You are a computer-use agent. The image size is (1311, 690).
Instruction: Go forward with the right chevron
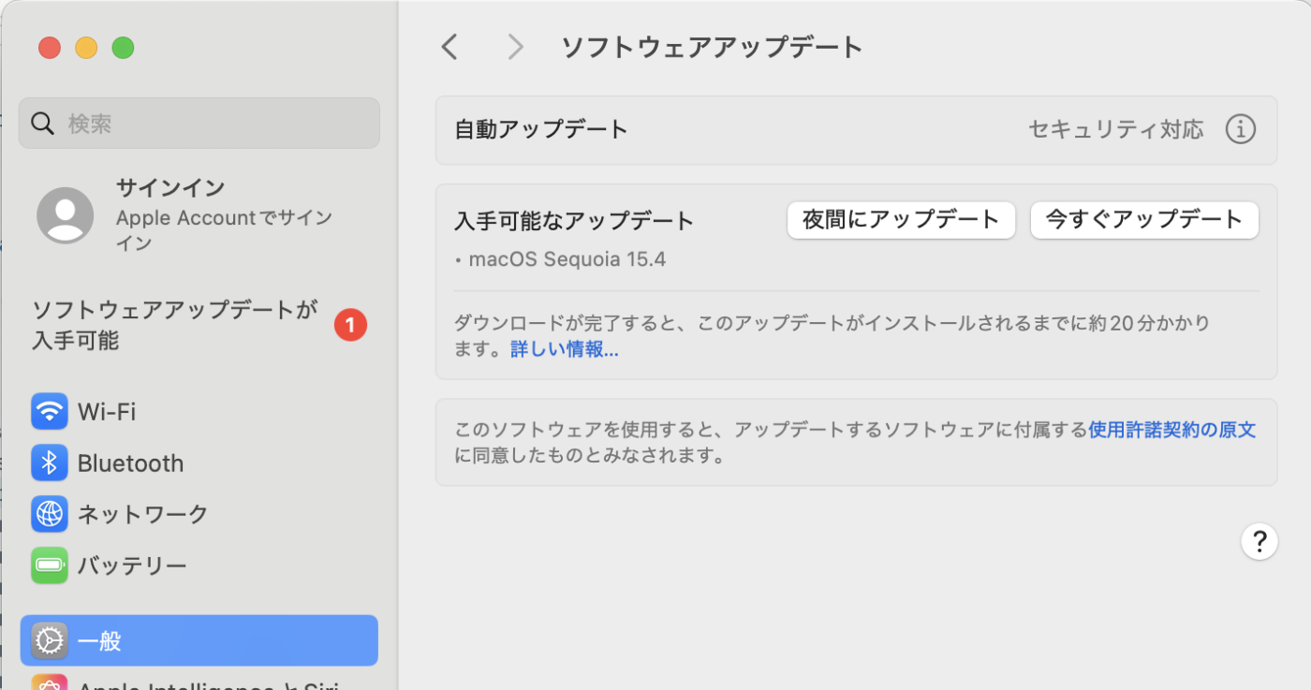click(515, 47)
